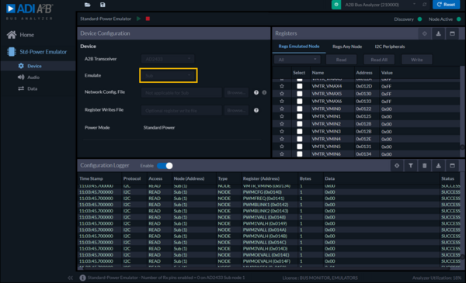Switch to I2C Peripherals tab
Viewport: 466px width, 283px height.
coord(390,47)
